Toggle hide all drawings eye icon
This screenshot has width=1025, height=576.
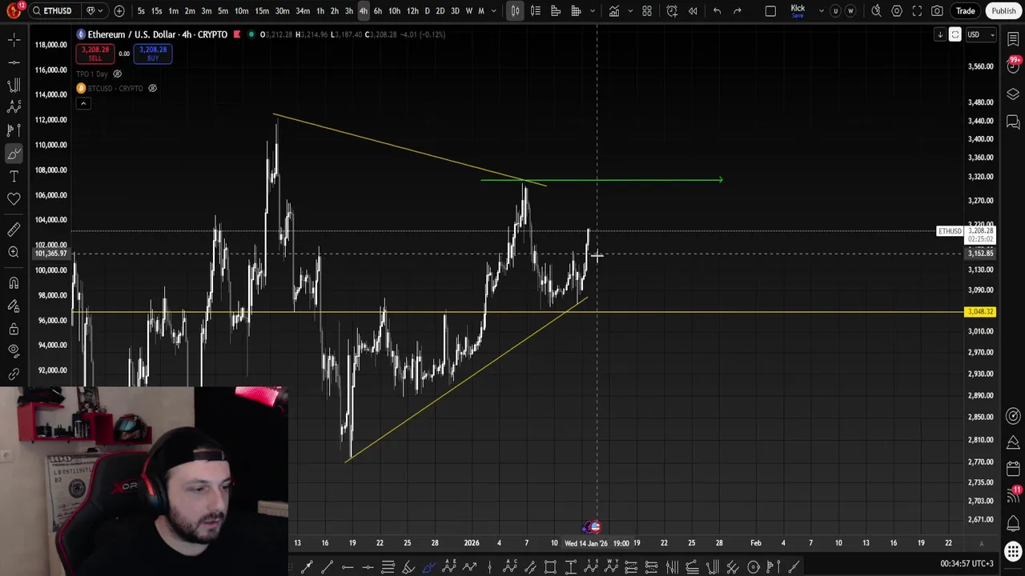click(14, 351)
